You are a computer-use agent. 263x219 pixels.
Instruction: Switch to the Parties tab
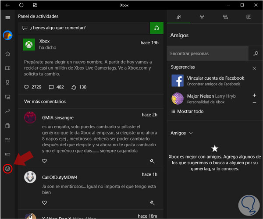click(x=202, y=17)
